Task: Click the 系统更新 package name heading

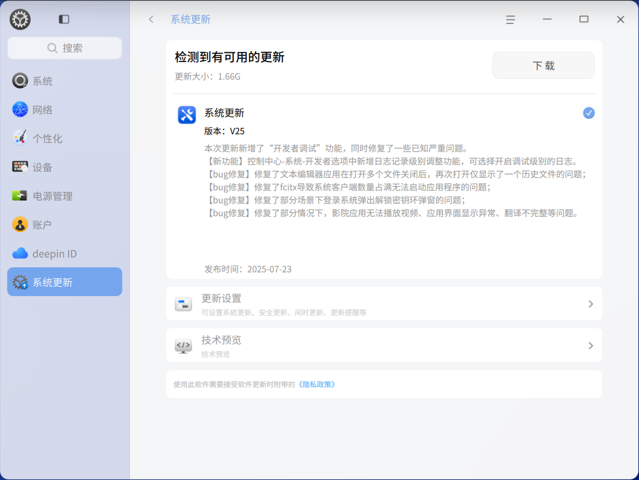Action: (x=224, y=113)
